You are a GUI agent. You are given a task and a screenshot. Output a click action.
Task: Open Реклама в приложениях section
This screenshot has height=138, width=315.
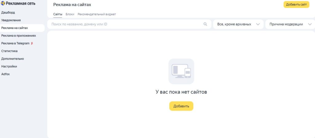(x=18, y=35)
